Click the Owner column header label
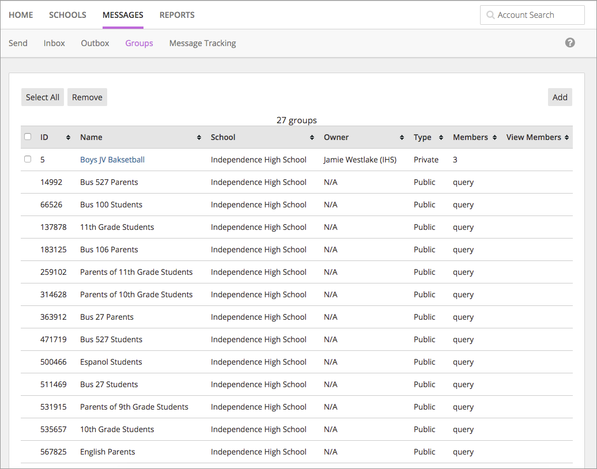Screen dimensions: 597x469 pos(336,137)
